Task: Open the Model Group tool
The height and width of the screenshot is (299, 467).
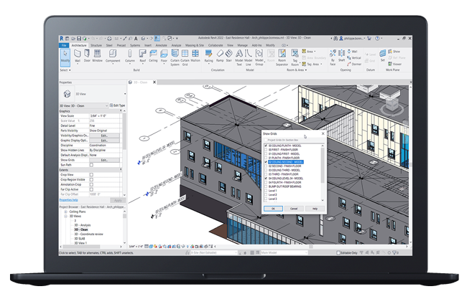Action: [259, 57]
